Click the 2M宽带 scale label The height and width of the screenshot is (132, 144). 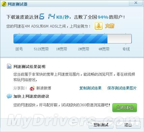pos(84,49)
